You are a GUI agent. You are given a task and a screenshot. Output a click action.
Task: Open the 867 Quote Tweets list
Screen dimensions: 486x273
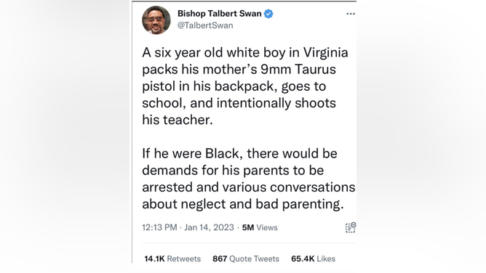[246, 258]
